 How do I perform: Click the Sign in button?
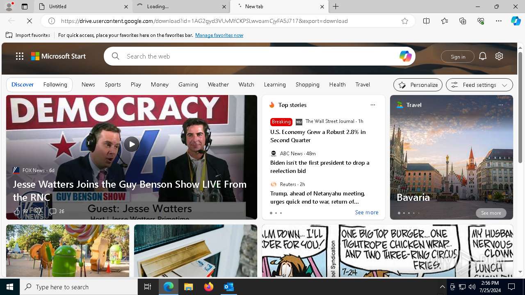458,57
